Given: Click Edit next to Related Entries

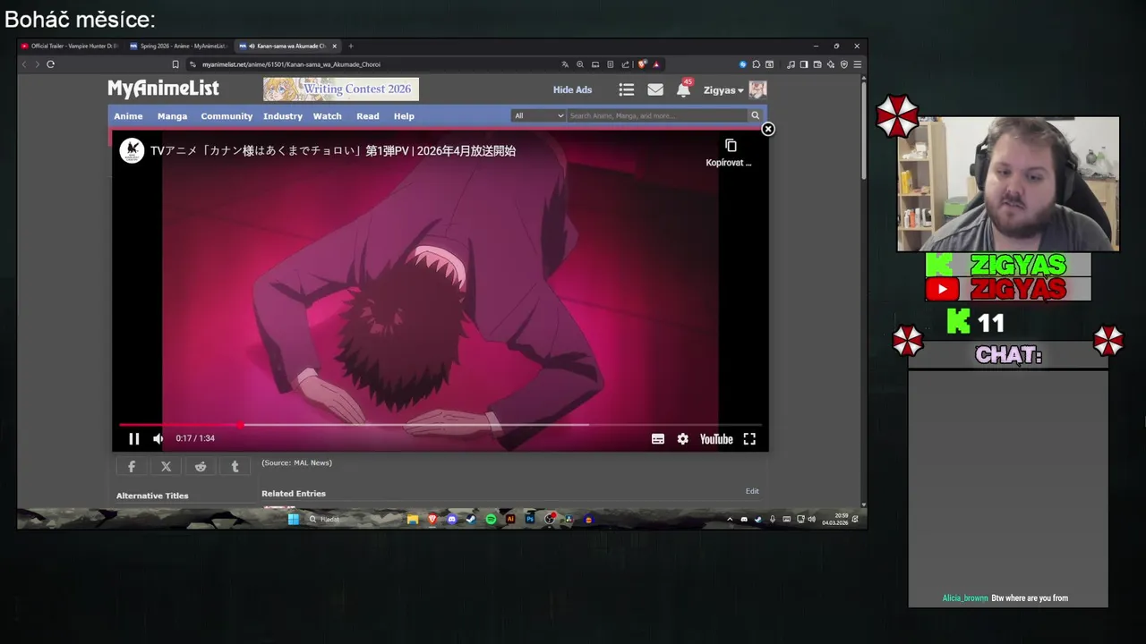Looking at the screenshot, I should coord(752,491).
